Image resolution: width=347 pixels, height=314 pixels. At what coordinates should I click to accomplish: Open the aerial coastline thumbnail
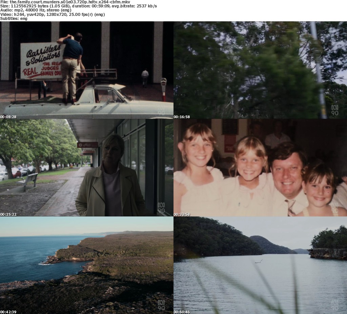86,265
